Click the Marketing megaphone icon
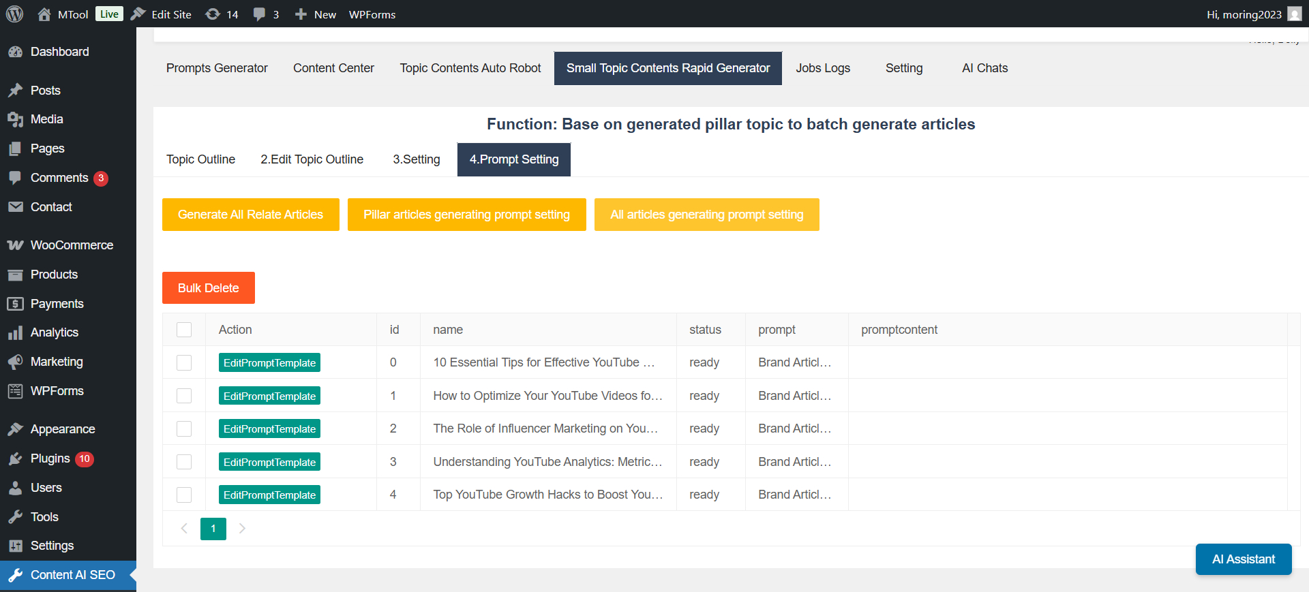Viewport: 1309px width, 592px height. [x=15, y=362]
